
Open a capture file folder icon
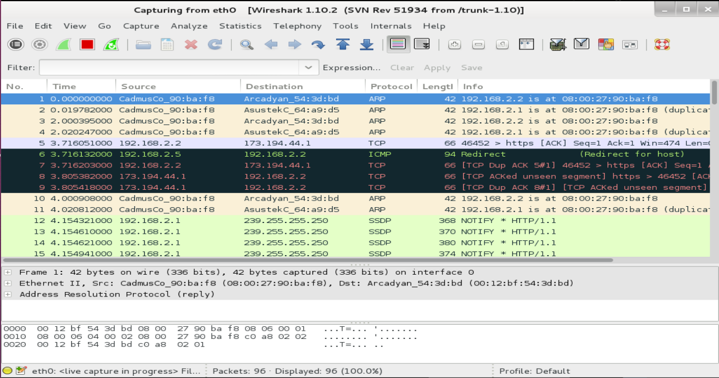[143, 45]
